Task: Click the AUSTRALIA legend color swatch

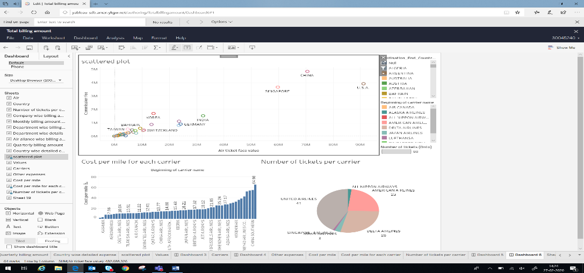Action: click(x=383, y=78)
